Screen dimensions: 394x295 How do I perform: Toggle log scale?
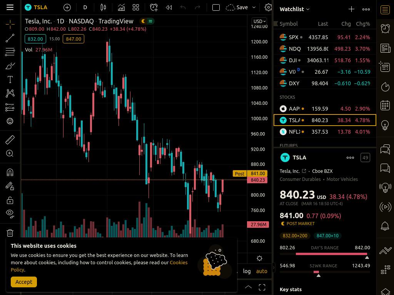coord(247,271)
